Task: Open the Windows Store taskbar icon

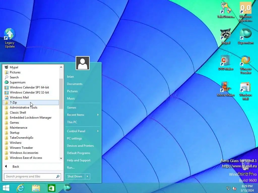Action: (51, 188)
